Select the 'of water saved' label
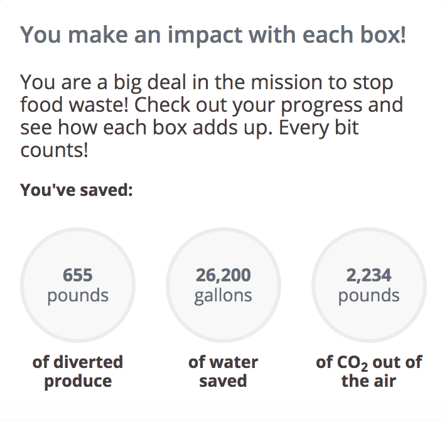This screenshot has width=447, height=422. tap(223, 371)
